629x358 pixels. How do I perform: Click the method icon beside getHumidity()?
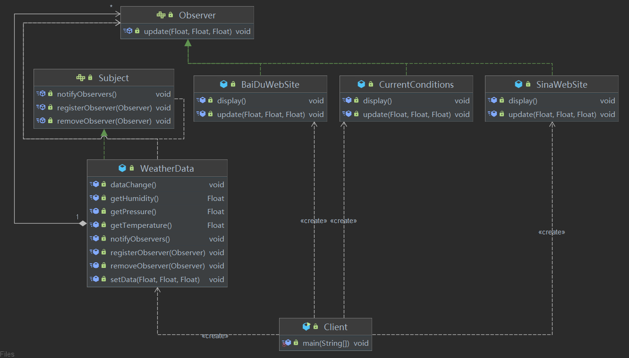[x=94, y=198]
